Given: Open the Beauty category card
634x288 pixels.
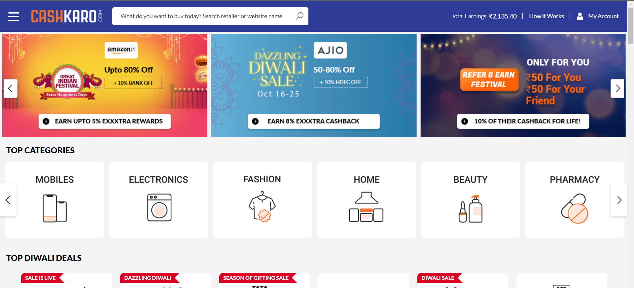Looking at the screenshot, I should click(471, 200).
